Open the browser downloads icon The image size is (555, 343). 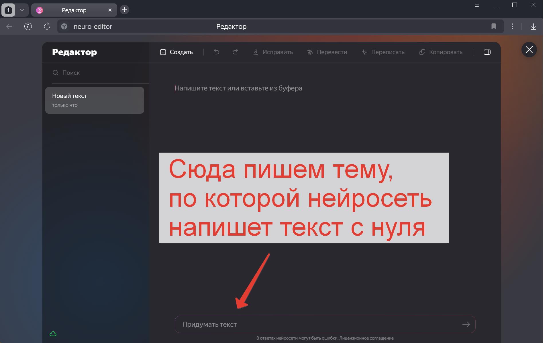533,27
